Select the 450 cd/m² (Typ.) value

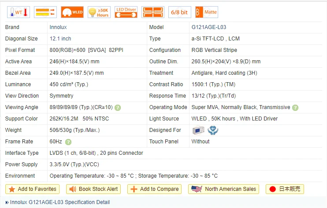(x=69, y=84)
